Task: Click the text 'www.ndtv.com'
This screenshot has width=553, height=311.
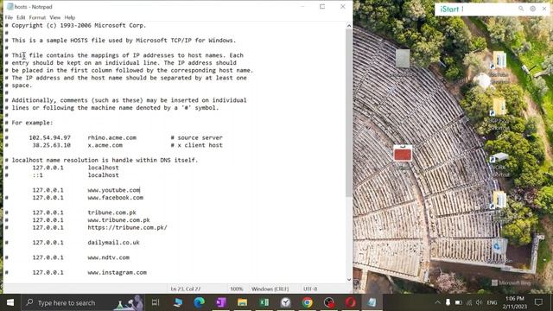Action: coord(108,257)
